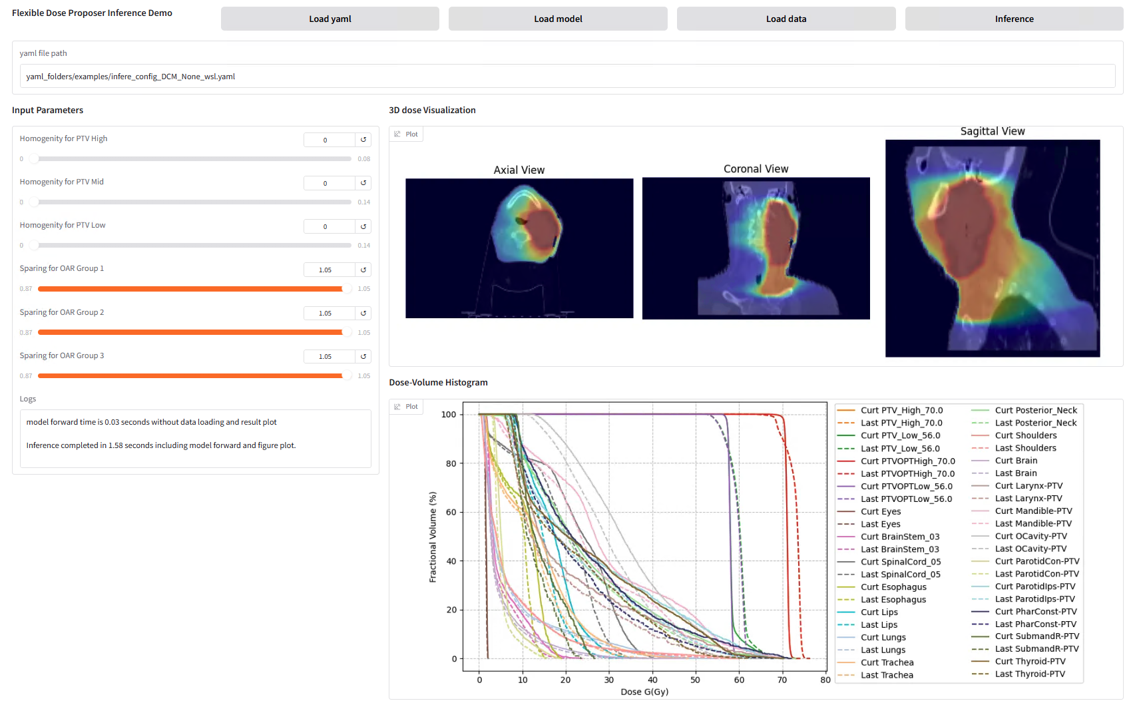Reset Sparing for OAR Group 2

[x=363, y=313]
